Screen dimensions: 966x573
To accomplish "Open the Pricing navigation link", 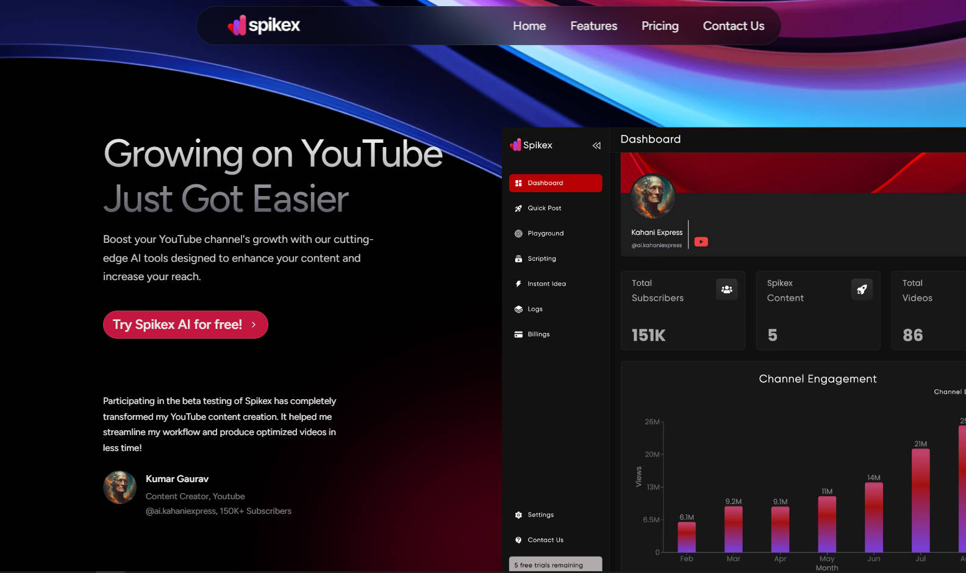I will point(660,26).
